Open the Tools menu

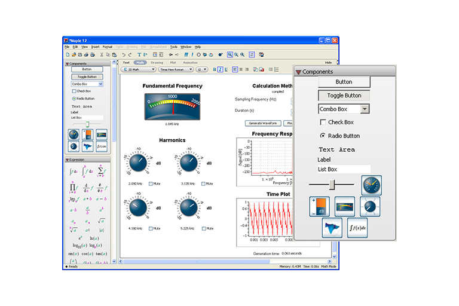(173, 47)
